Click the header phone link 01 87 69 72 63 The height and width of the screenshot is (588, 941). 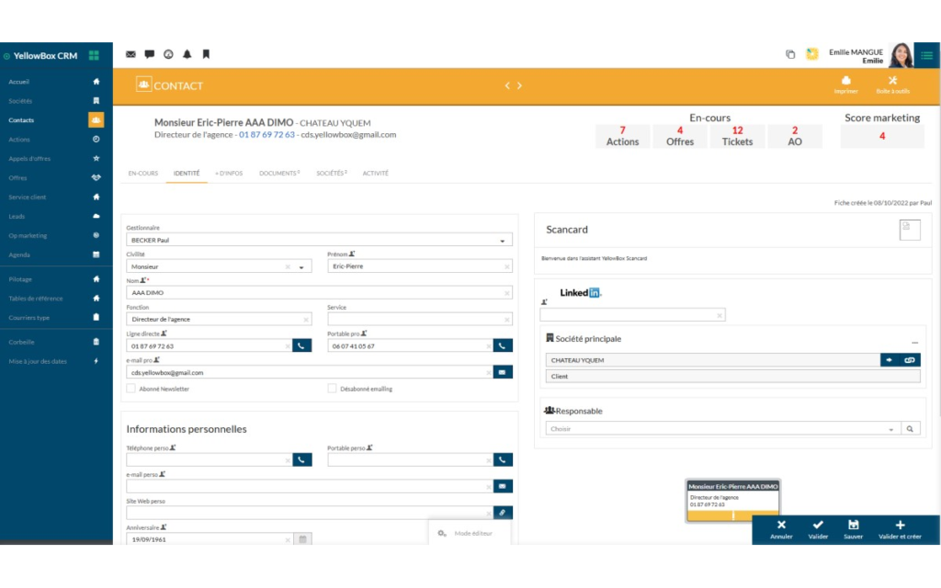(267, 135)
